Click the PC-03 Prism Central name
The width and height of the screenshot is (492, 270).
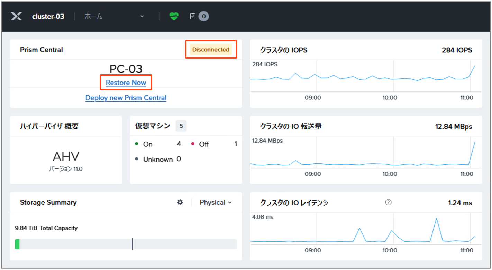(x=126, y=69)
